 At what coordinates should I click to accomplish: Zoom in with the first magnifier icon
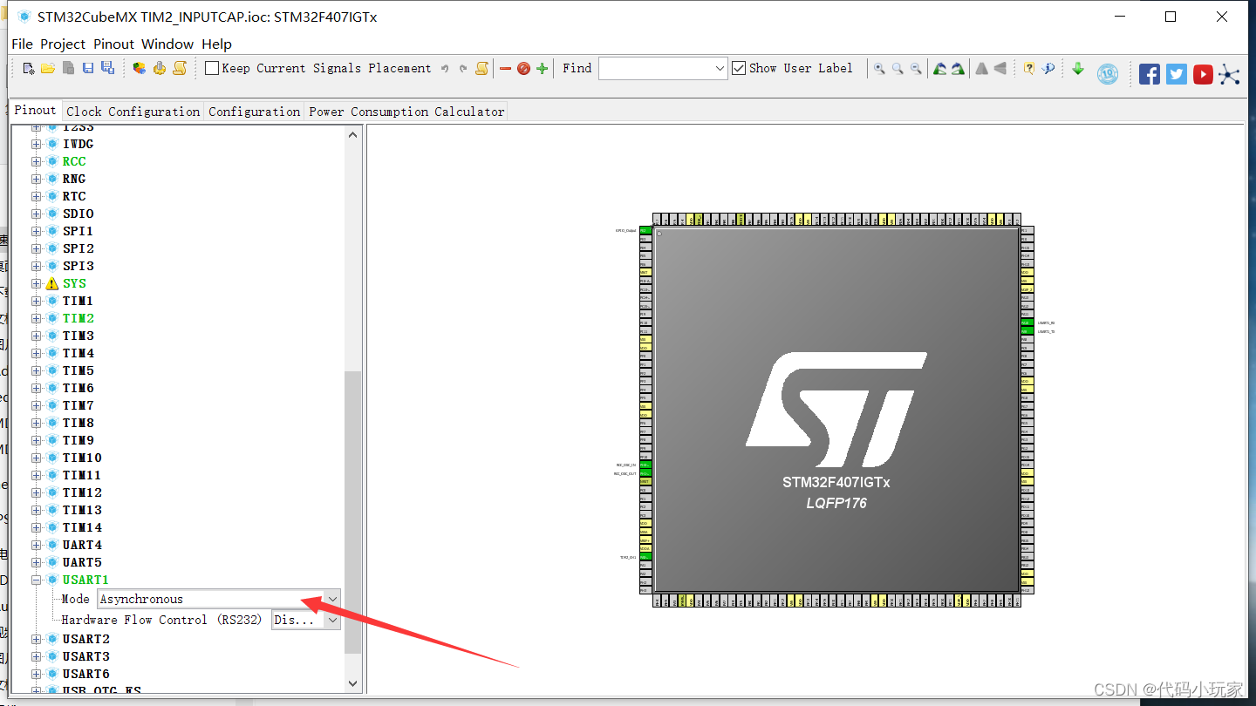coord(879,68)
